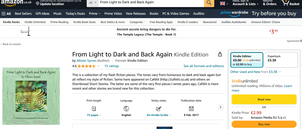This screenshot has height=129, width=302.
Task: Go to Today's Deals menu
Action: (75, 14)
